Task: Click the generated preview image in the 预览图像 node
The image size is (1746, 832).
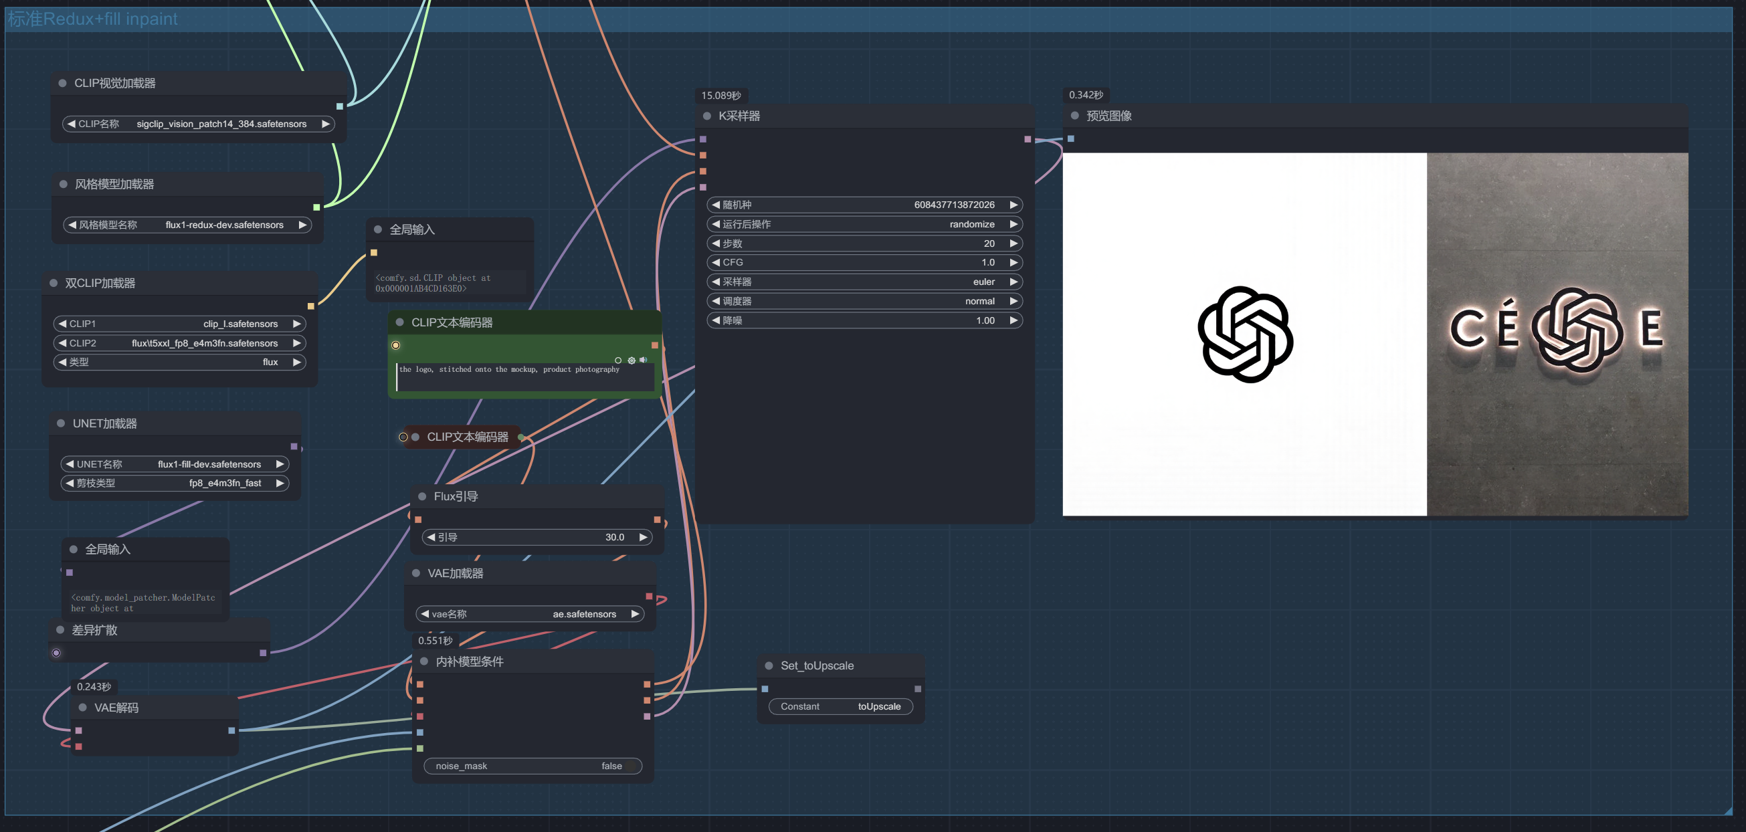Action: (1375, 334)
